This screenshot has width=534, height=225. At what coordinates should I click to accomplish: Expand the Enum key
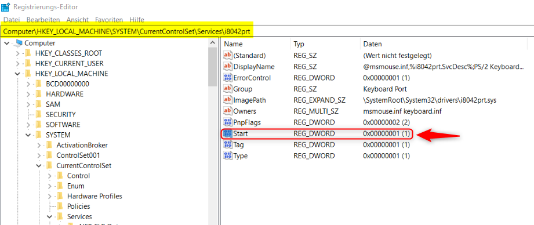click(x=49, y=186)
